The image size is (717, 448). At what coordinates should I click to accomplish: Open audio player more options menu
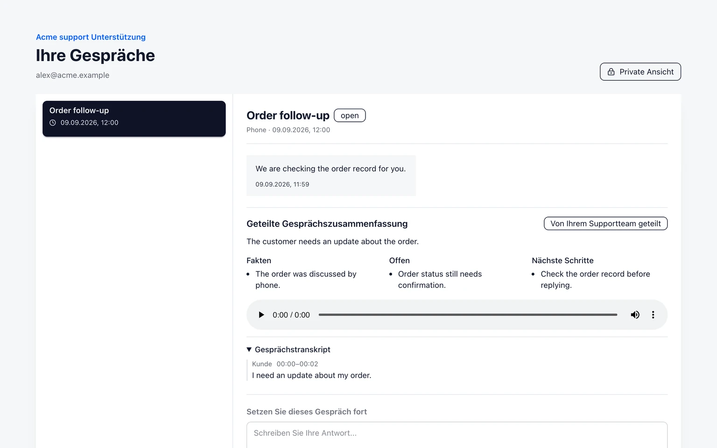coord(653,315)
